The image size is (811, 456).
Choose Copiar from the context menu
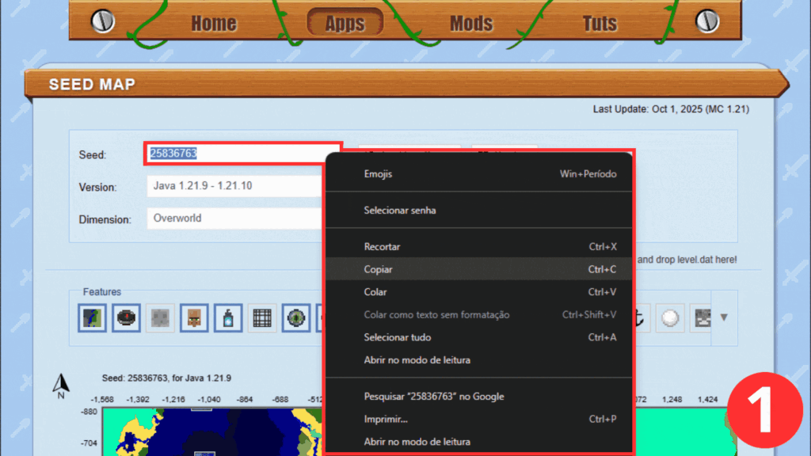(x=379, y=270)
